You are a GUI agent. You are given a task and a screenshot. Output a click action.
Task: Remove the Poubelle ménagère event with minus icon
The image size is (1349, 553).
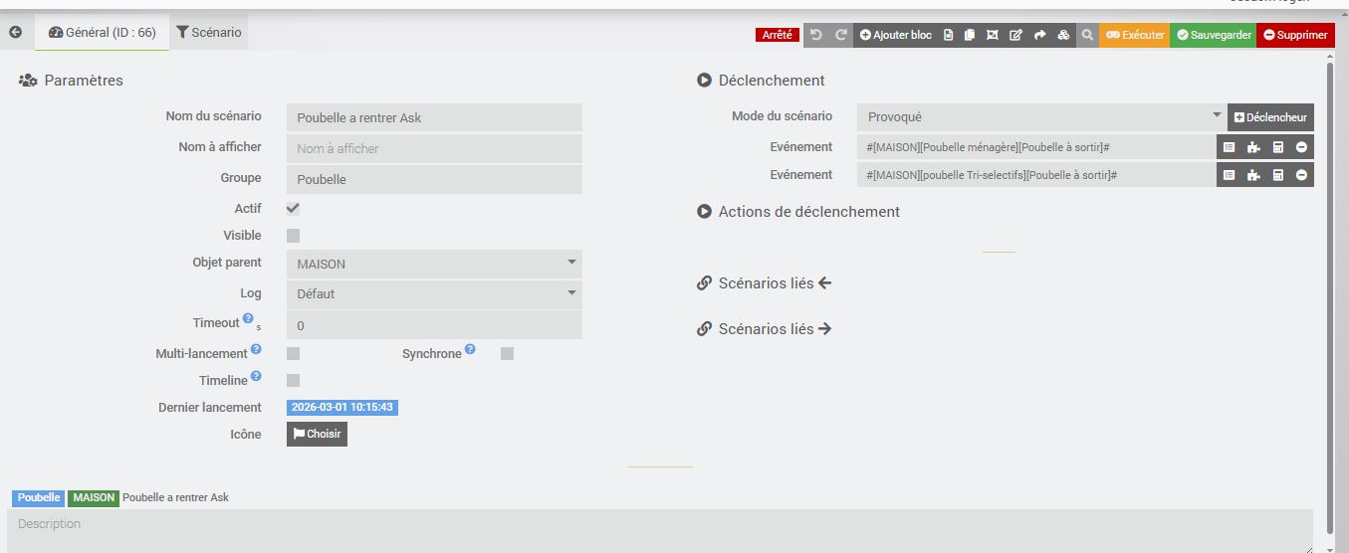[x=1301, y=147]
